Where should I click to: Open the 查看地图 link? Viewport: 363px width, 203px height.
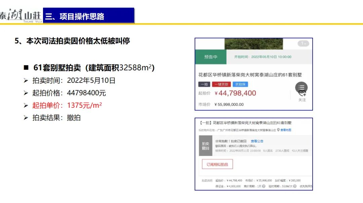pos(286,130)
